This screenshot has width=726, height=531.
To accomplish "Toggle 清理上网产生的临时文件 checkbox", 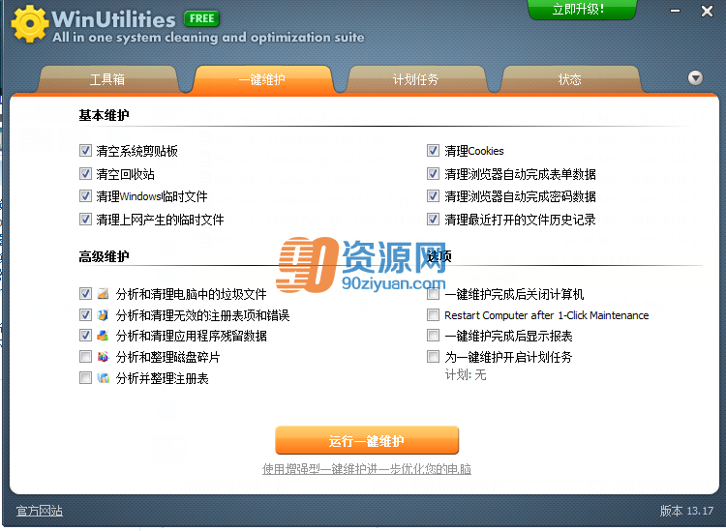I will (x=85, y=219).
